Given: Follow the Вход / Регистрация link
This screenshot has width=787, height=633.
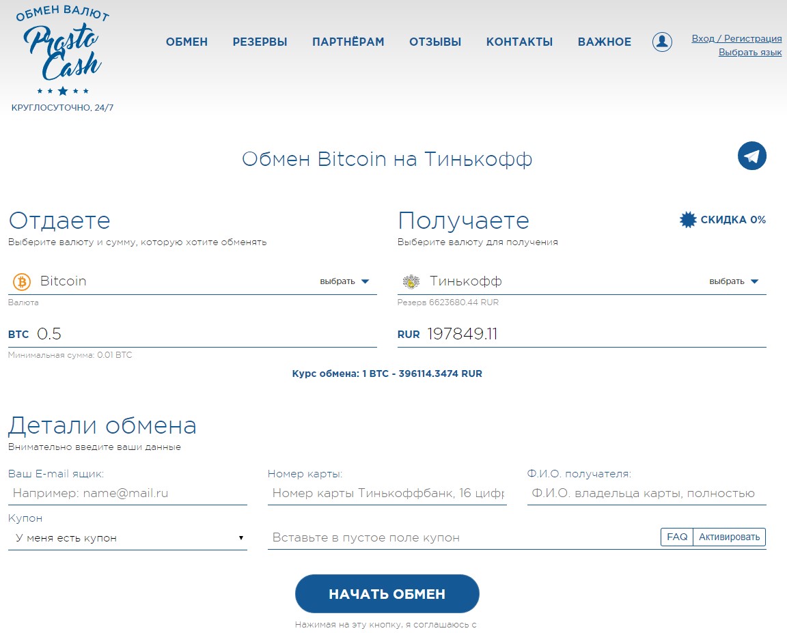Looking at the screenshot, I should (736, 38).
